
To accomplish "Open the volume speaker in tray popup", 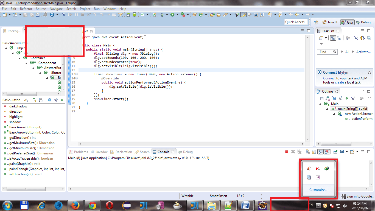I will 309,168.
